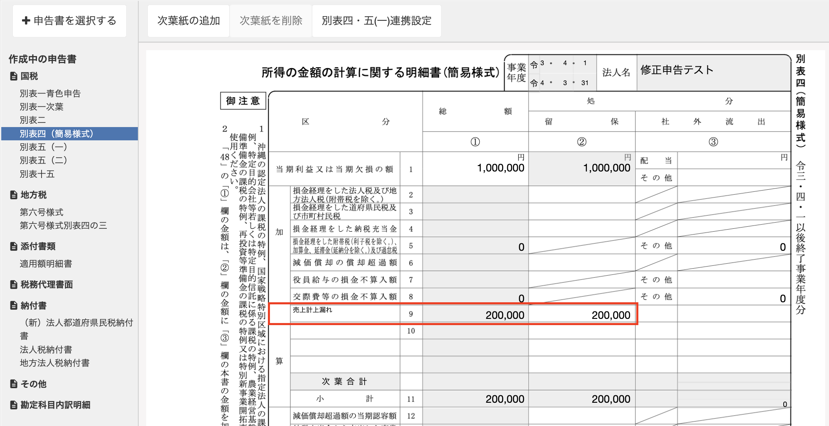This screenshot has height=426, width=829.
Task: Click the document icon beside その他
Action: coord(14,384)
